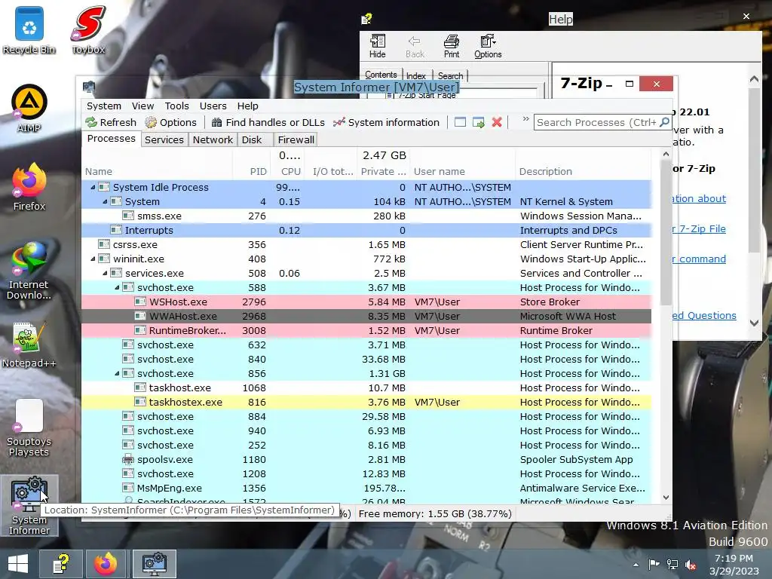The image size is (772, 579).
Task: Select the smss.exe process row
Action: pyautogui.click(x=366, y=216)
